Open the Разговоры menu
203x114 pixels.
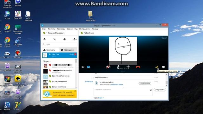(61, 29)
